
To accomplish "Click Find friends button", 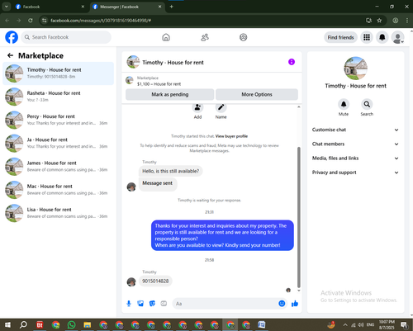I will pyautogui.click(x=340, y=37).
